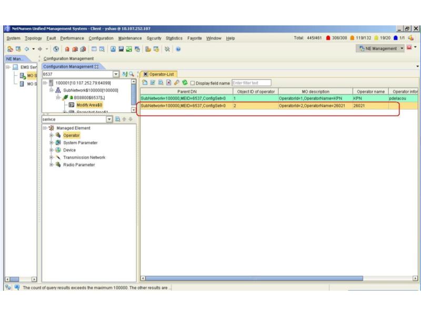
Task: Click the down arrow icon beside the serivce field
Action: [131, 119]
